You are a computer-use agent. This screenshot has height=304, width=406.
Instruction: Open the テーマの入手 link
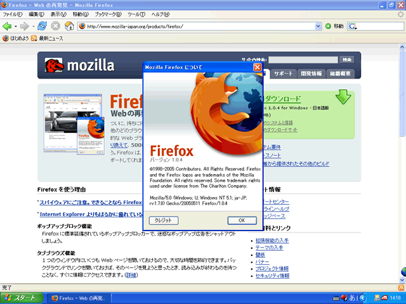[x=269, y=248]
